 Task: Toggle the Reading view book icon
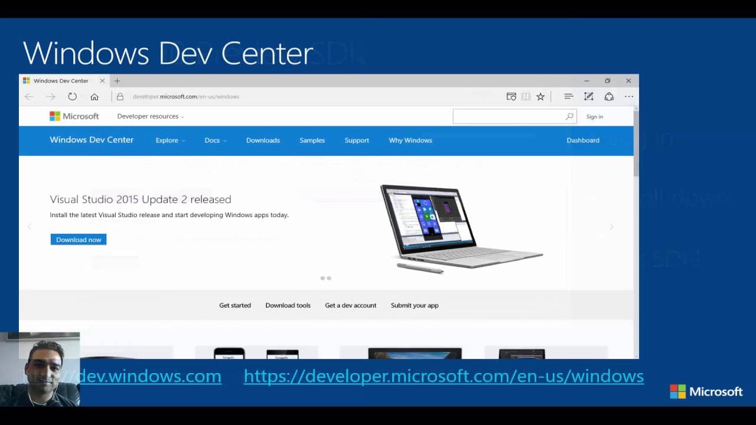pyautogui.click(x=526, y=97)
